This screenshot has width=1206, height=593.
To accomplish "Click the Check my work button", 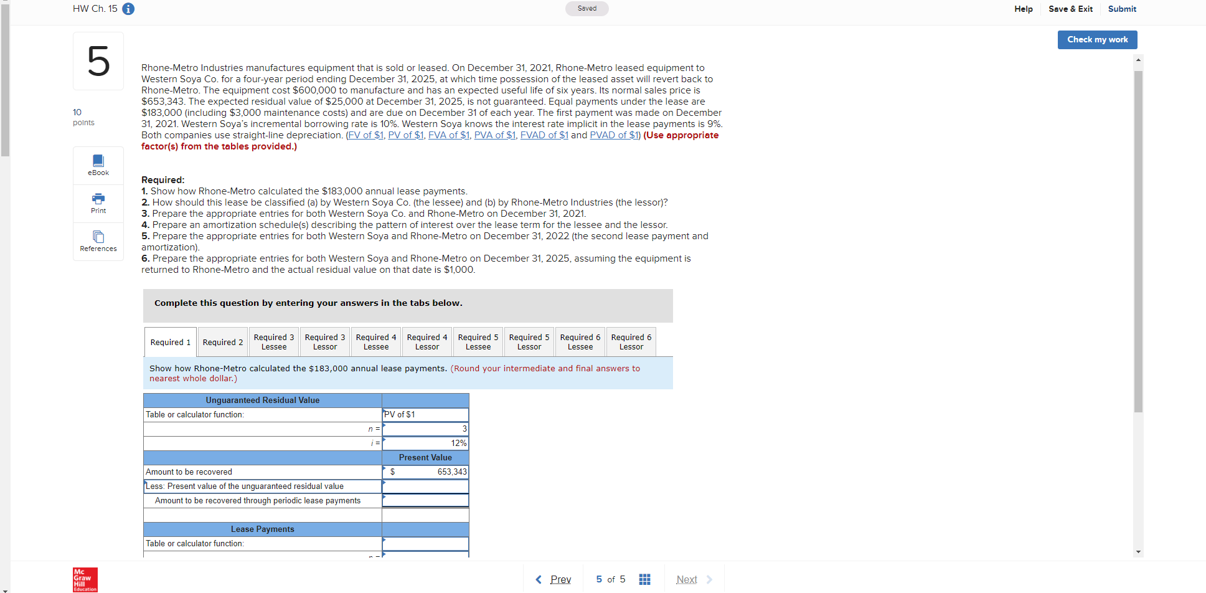I will [1097, 39].
